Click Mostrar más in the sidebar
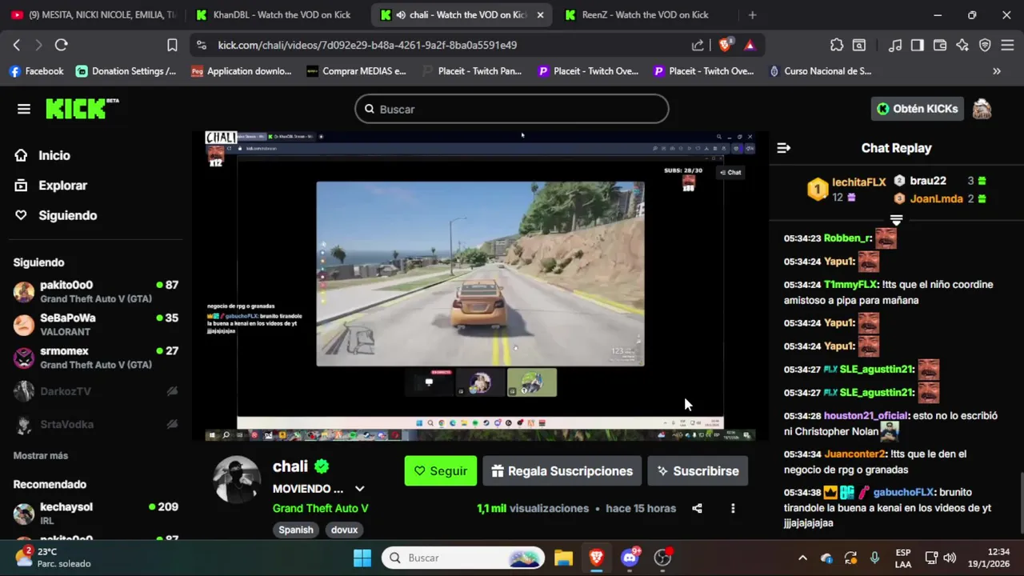1024x576 pixels. tap(41, 455)
